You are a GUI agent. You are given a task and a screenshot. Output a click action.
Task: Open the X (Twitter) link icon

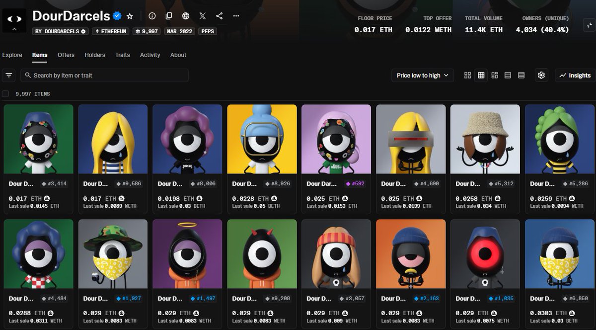(x=203, y=16)
